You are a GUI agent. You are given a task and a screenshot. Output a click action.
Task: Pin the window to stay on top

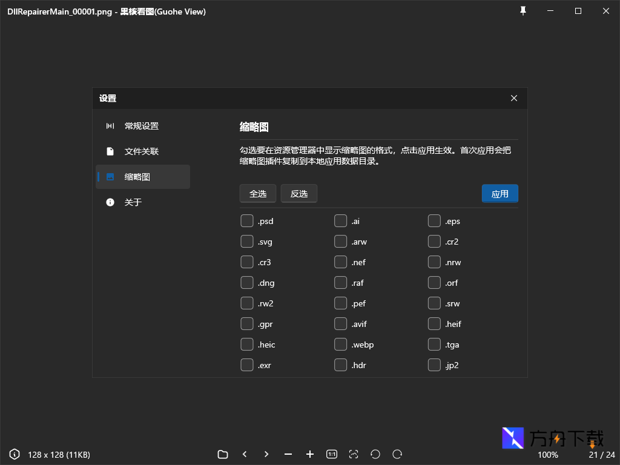coord(523,11)
